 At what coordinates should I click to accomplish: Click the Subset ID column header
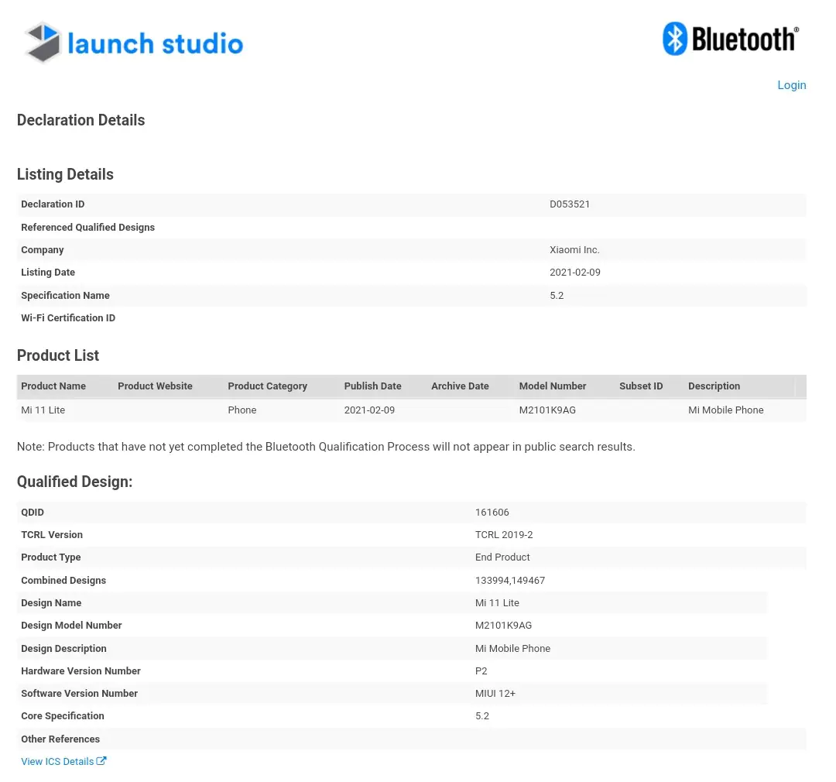click(x=641, y=386)
